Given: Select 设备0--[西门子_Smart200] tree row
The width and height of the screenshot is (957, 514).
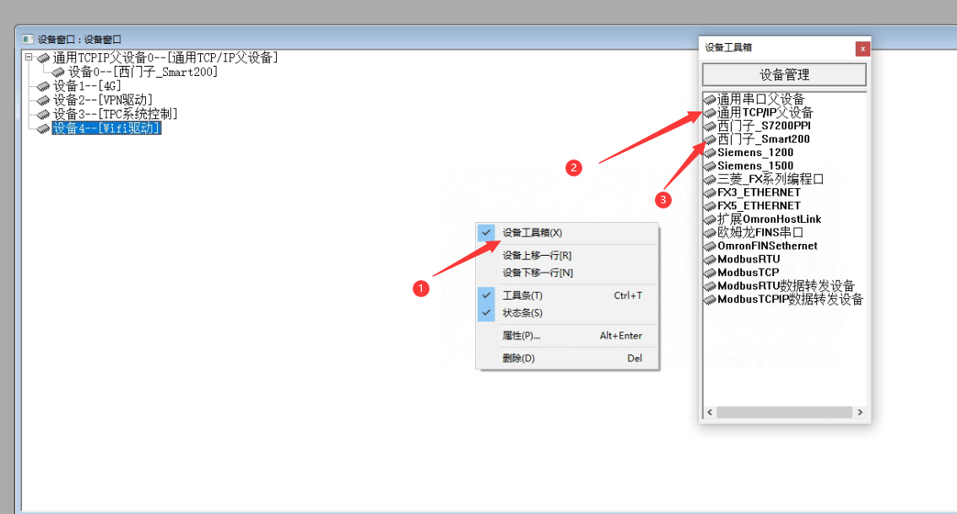Looking at the screenshot, I should point(143,72).
